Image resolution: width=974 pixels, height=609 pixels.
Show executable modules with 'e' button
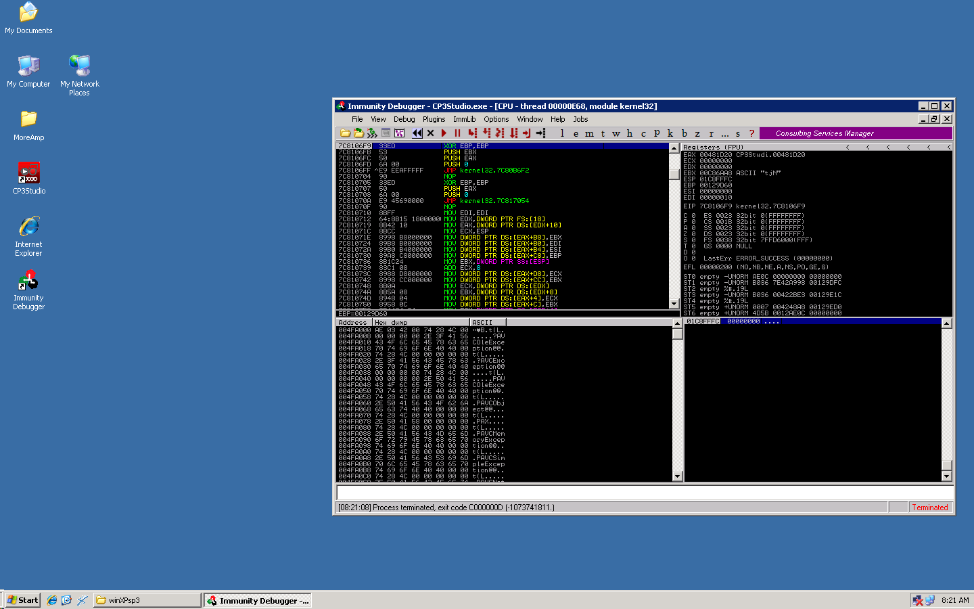point(576,133)
